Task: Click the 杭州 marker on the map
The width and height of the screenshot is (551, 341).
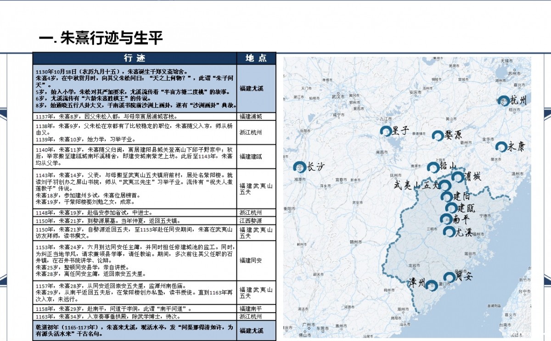Action: [x=503, y=101]
